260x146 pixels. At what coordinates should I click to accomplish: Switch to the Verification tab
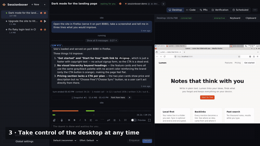pyautogui.click(x=220, y=10)
